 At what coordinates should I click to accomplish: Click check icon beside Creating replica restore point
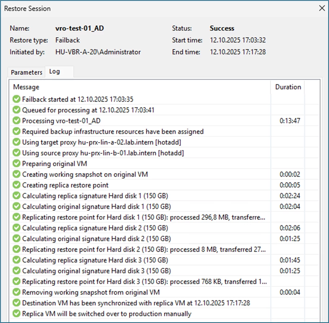[16, 185]
